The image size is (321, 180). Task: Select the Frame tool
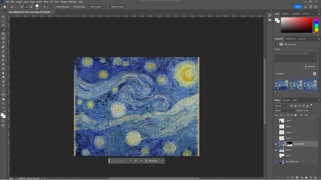pyautogui.click(x=3, y=38)
